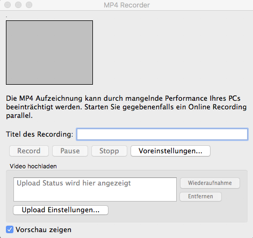This screenshot has width=253, height=238.
Task: Stop the recording via Stopp button
Action: point(109,151)
